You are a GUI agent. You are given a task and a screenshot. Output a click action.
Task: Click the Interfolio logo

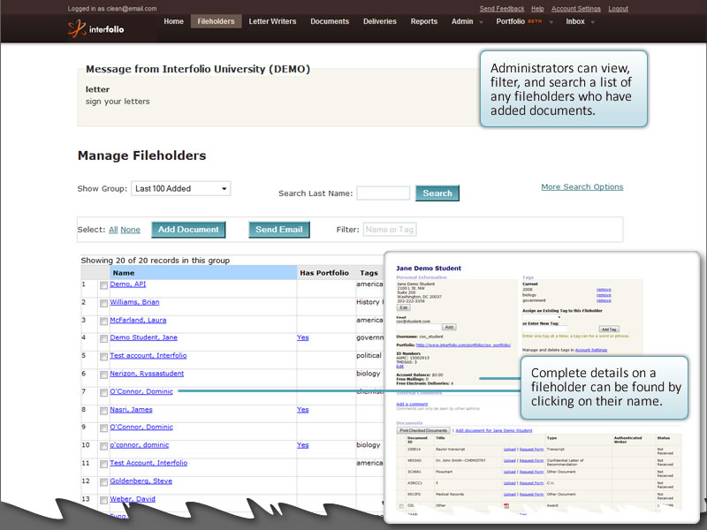click(95, 29)
